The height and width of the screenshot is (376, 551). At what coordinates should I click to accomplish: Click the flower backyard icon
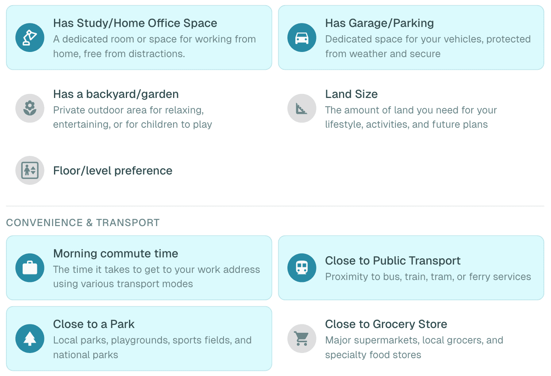click(30, 108)
